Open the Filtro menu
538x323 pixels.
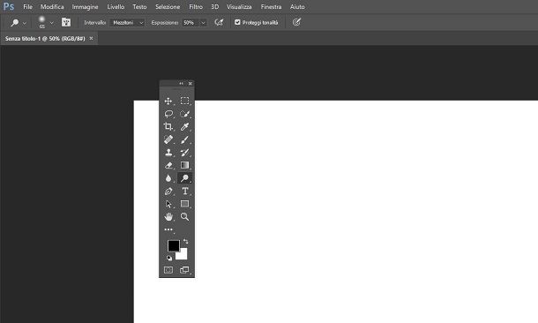pyautogui.click(x=196, y=6)
